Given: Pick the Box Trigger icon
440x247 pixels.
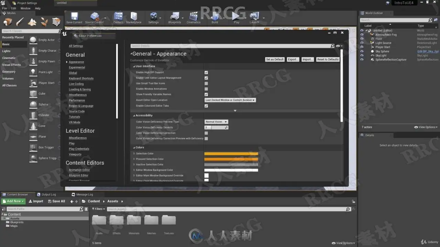Looking at the screenshot, I should point(33,148).
